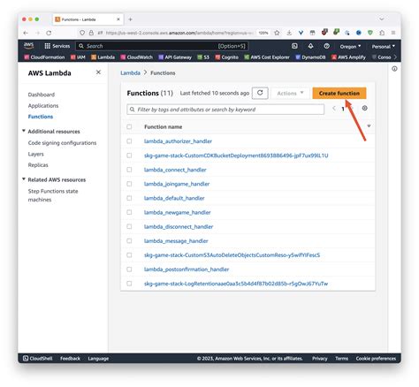Select checkbox for lambda_default_handler

(x=129, y=198)
